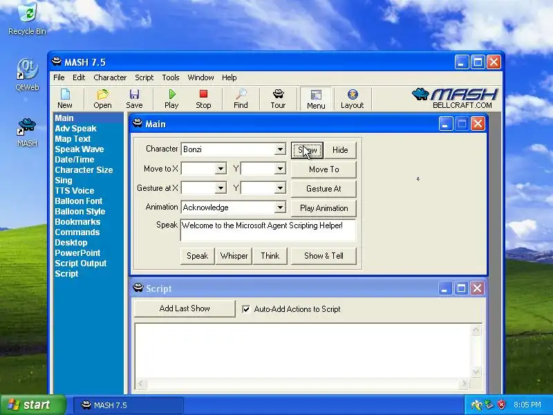Start the script with the Play icon
Image resolution: width=553 pixels, height=415 pixels.
click(171, 99)
